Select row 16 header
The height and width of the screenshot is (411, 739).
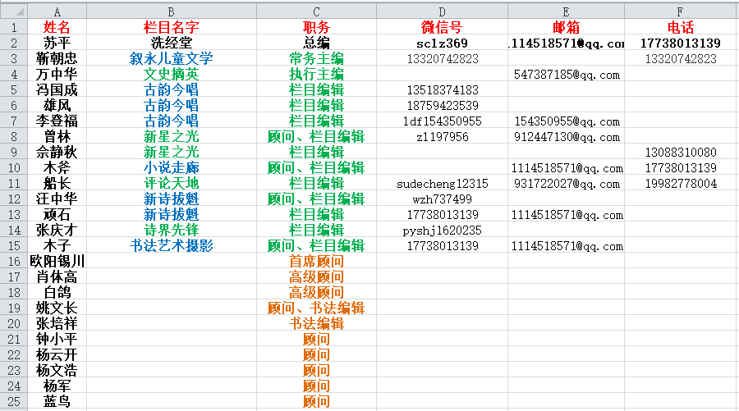[13, 261]
